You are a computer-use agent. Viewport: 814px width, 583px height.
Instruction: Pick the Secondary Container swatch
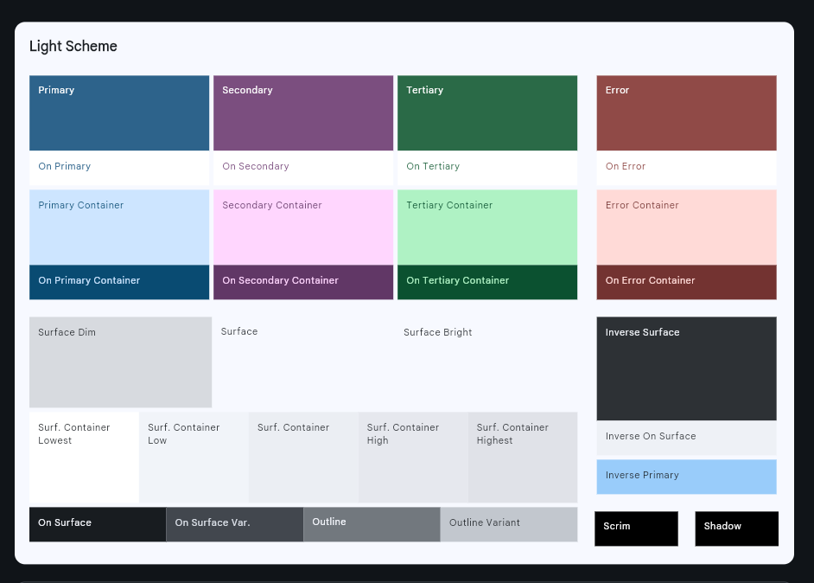click(303, 227)
